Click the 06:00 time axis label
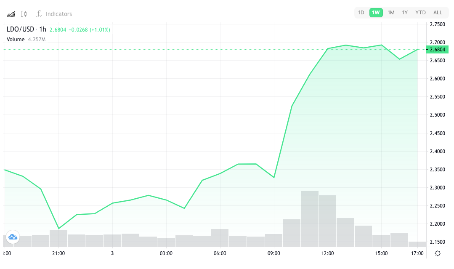The width and height of the screenshot is (454, 269). click(220, 253)
